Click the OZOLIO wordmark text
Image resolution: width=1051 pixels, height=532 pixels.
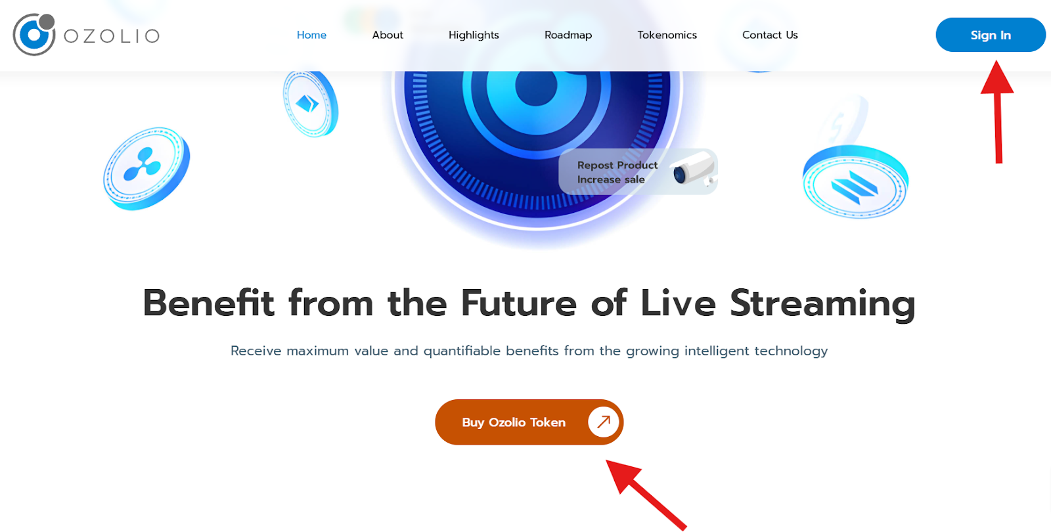pyautogui.click(x=112, y=35)
